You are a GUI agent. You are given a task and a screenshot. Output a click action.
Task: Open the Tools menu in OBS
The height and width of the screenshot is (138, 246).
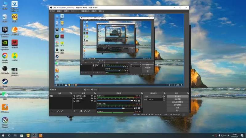[x=94, y=11]
